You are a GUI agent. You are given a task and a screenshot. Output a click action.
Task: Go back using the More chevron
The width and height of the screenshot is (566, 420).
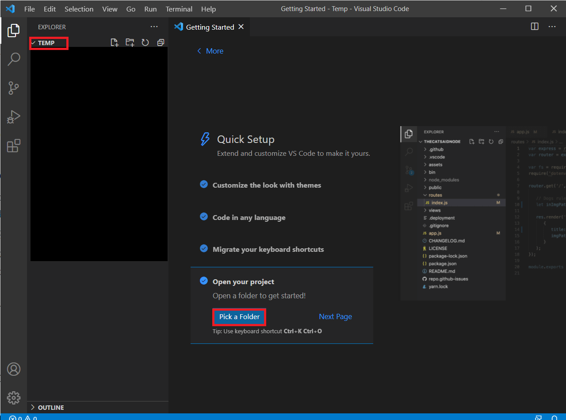coord(210,51)
